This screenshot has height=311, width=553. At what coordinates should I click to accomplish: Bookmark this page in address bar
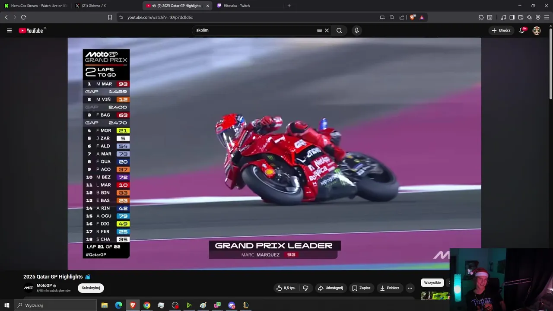click(x=110, y=17)
